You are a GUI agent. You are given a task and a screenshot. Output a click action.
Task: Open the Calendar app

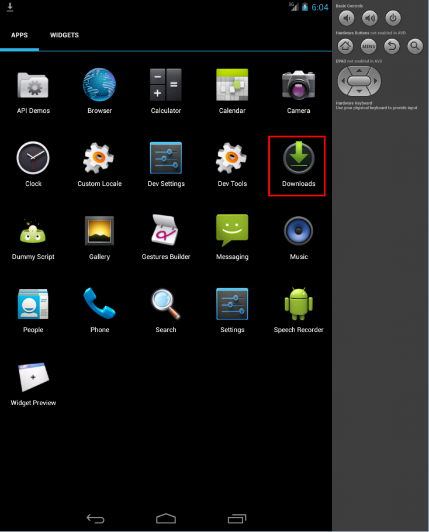point(232,92)
